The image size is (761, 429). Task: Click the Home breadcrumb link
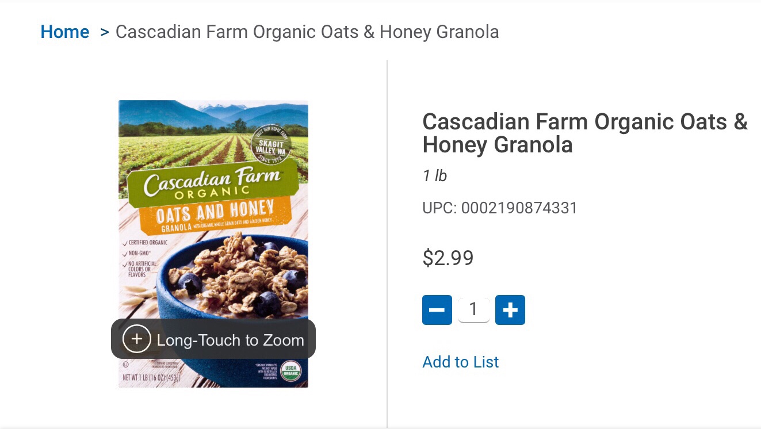click(64, 32)
